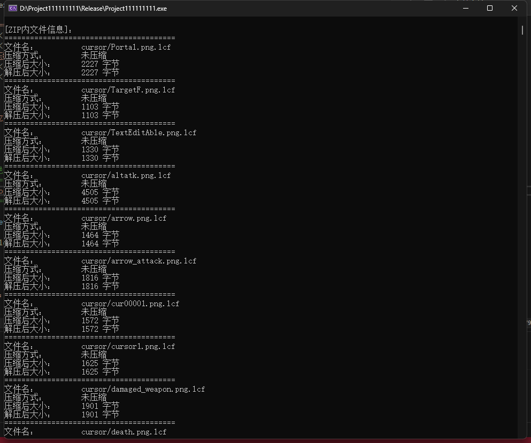Screen dimensions: 531x443
Task: Click file name cursor/arrow.png.lcf
Action: point(124,218)
